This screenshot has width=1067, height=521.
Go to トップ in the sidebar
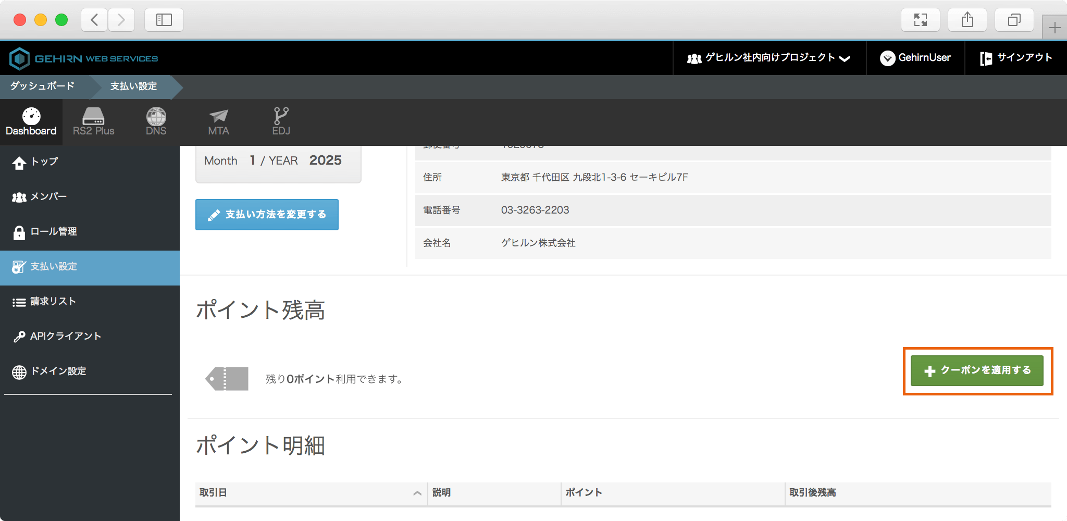coord(44,162)
